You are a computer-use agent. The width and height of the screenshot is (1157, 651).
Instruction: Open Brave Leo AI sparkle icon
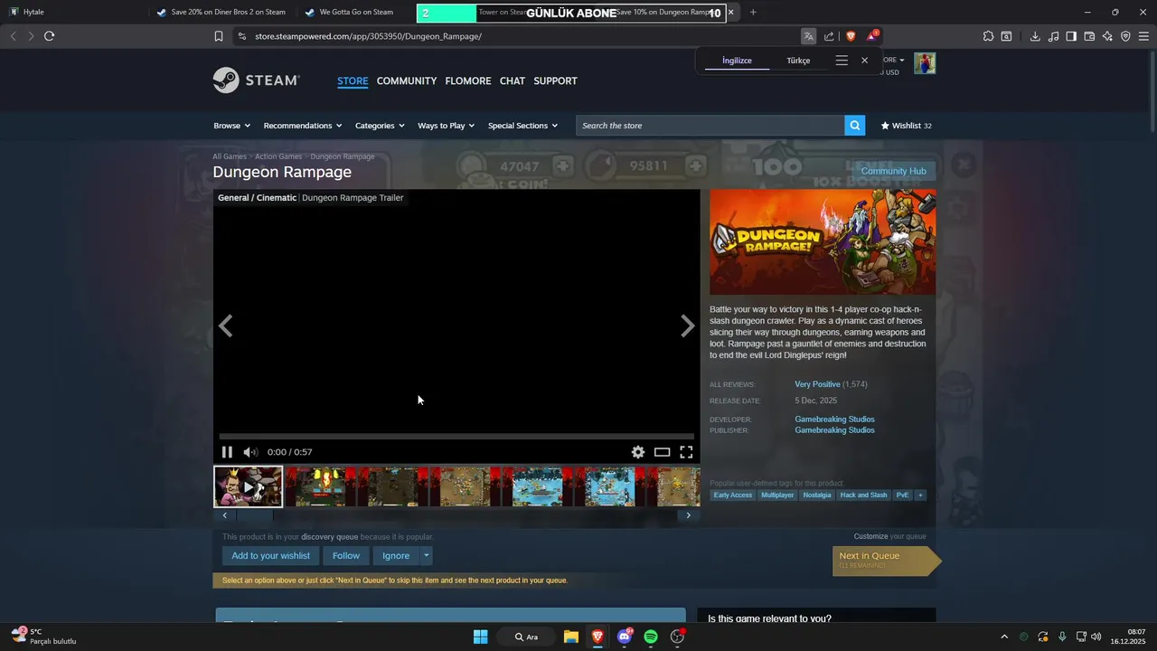click(x=1107, y=36)
